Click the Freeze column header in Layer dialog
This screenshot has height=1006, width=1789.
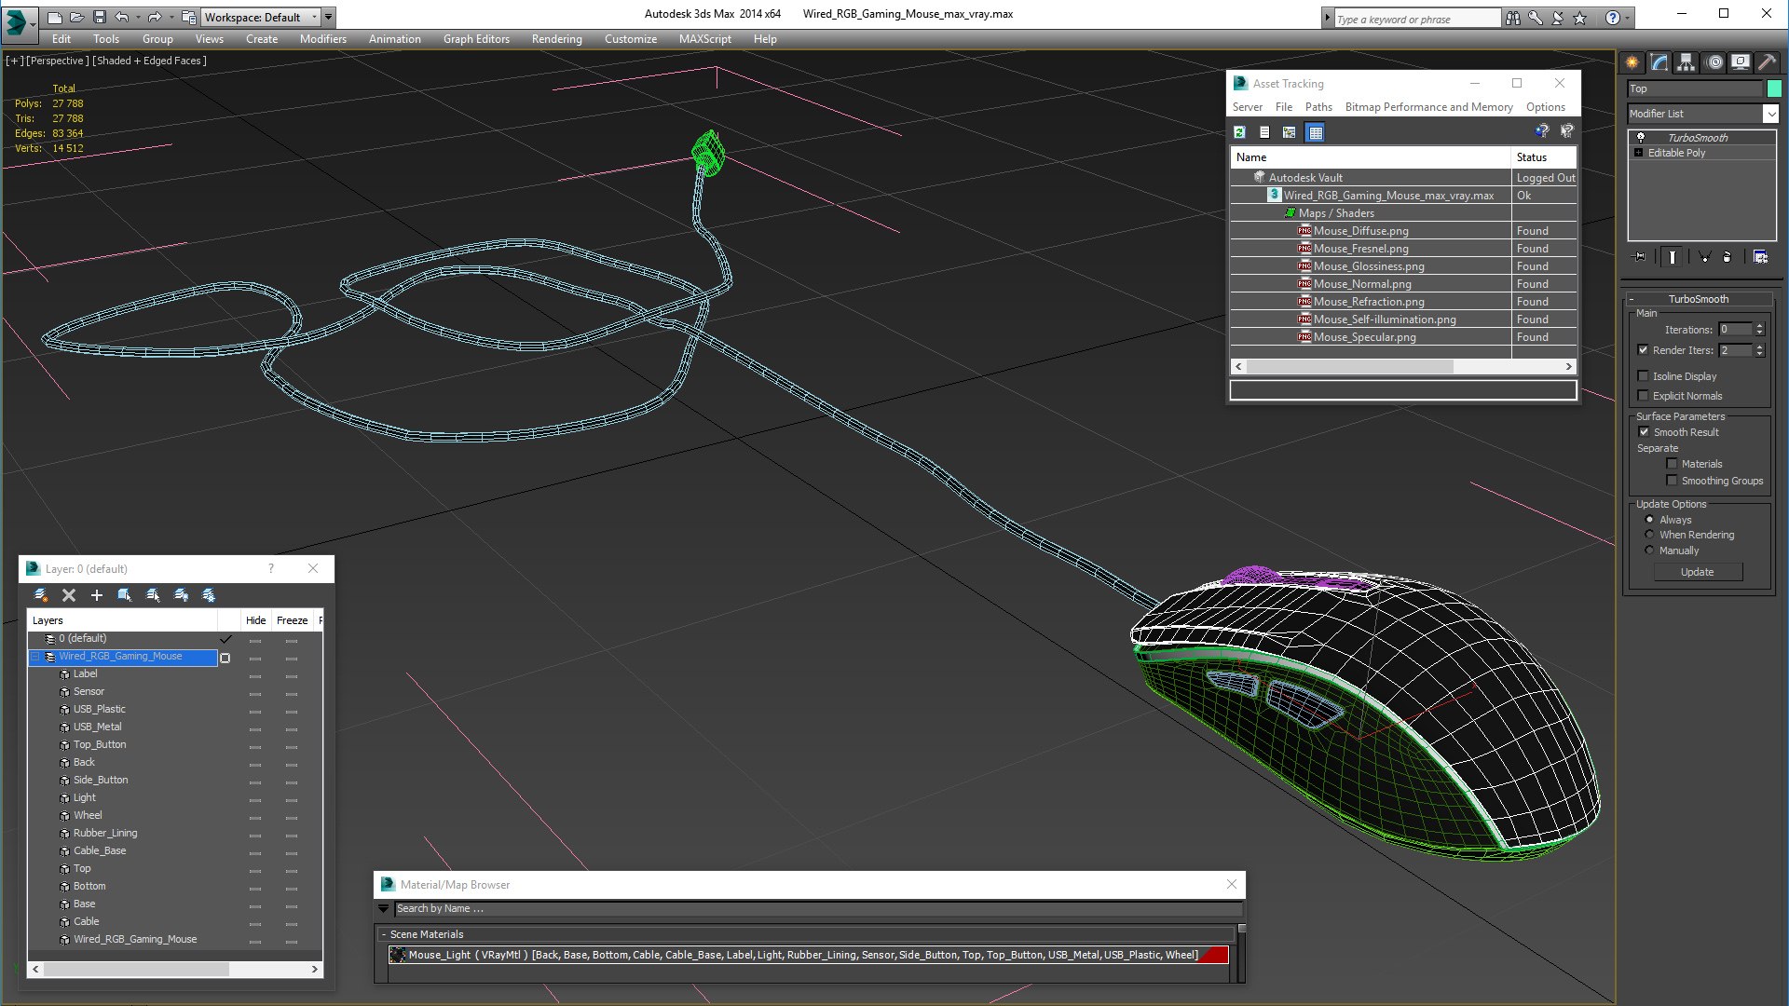[x=293, y=620]
